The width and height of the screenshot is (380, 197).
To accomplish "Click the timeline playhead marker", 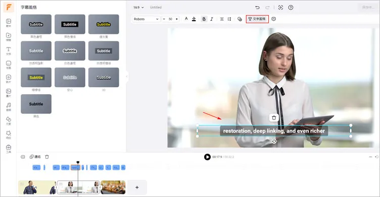I will click(78, 162).
